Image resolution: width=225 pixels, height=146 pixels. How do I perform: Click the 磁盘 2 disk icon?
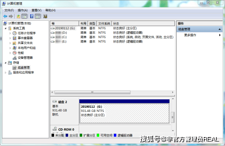[55, 101]
